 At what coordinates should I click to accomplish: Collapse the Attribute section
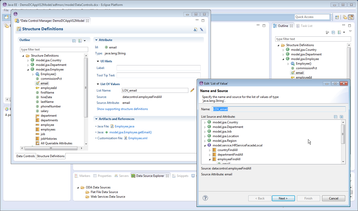click(96, 40)
